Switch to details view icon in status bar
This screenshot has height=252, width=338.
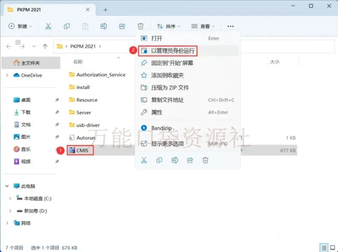(324, 248)
